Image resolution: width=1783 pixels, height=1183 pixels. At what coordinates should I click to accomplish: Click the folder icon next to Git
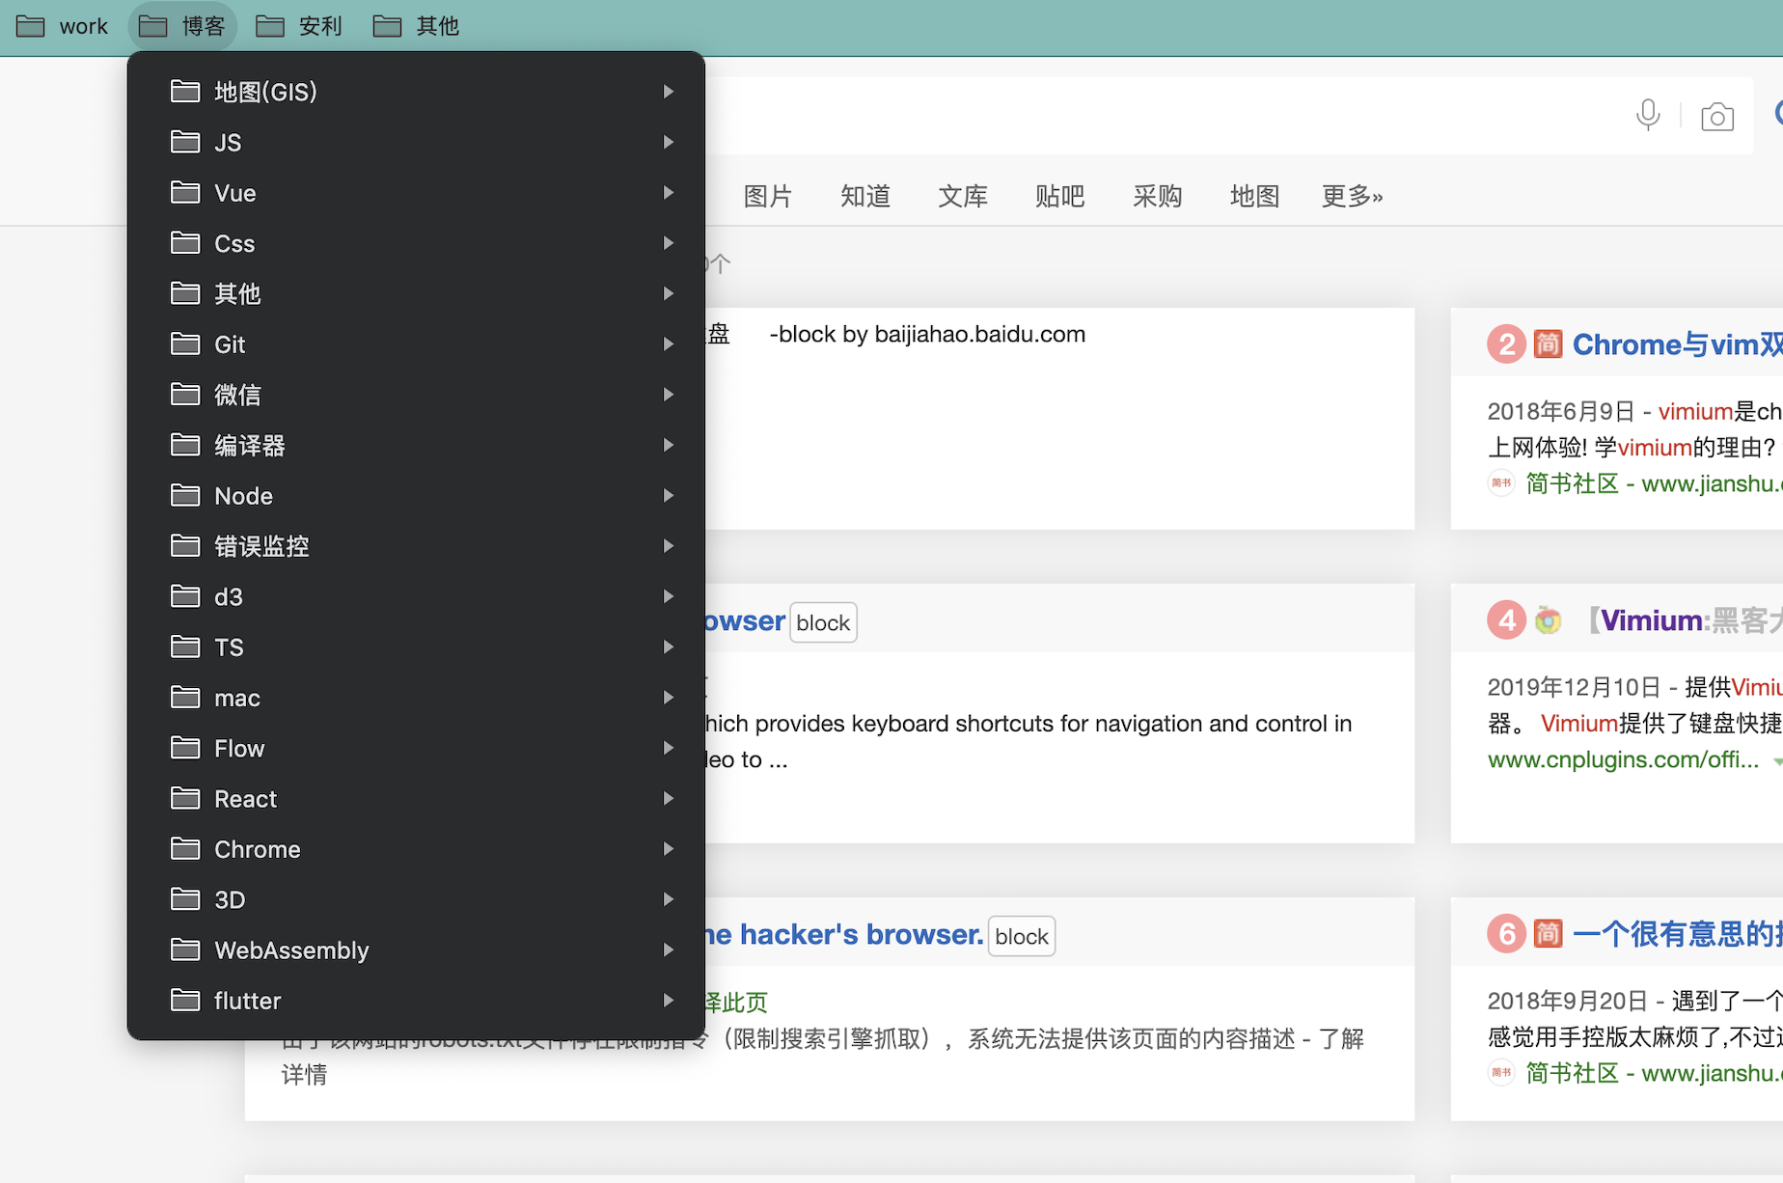[185, 344]
